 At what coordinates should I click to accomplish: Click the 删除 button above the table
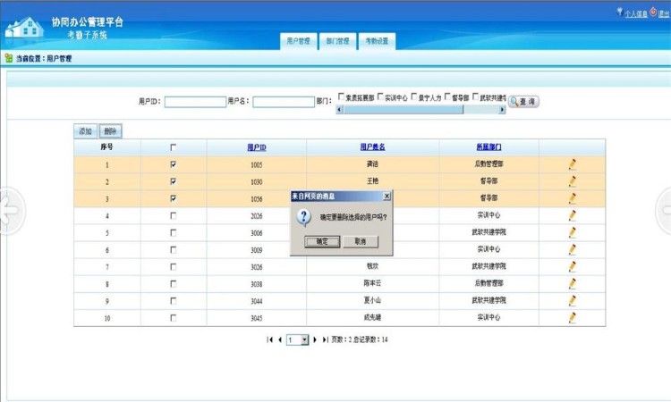pos(110,131)
